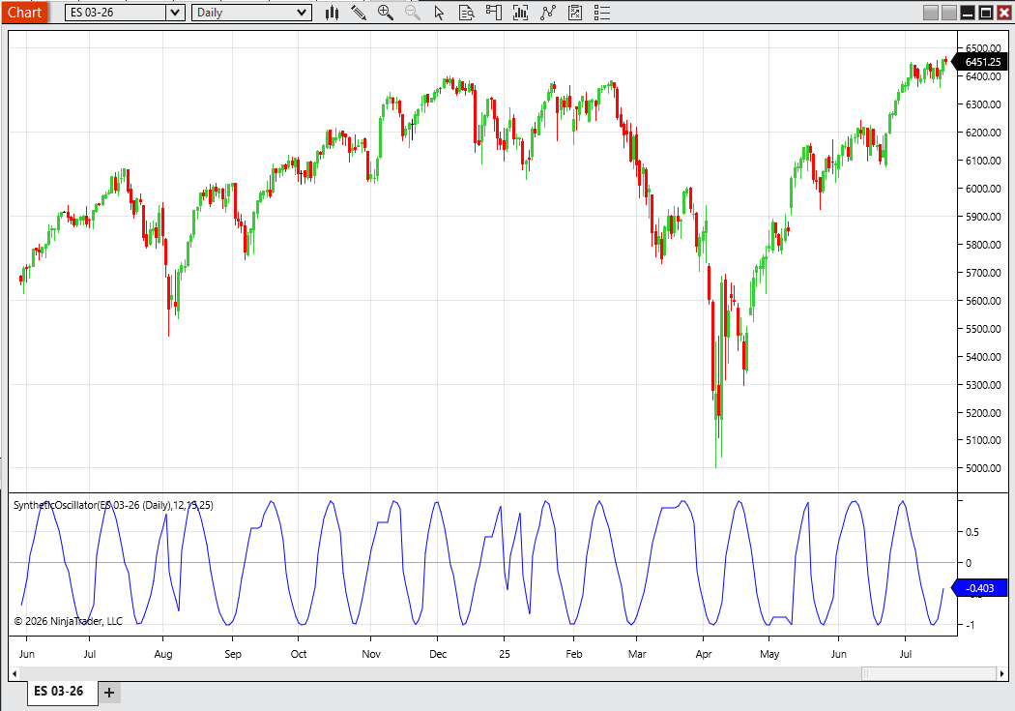Click the orange Chart menu button
Image resolution: width=1015 pixels, height=711 pixels.
(24, 12)
